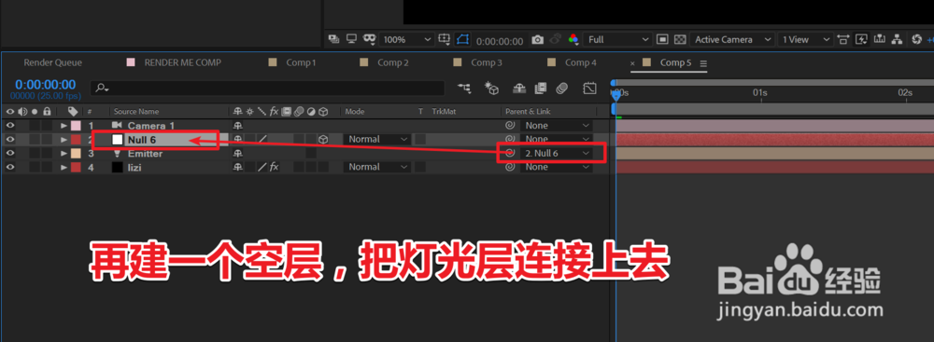Hide lizi layer visibility eye
Image resolution: width=934 pixels, height=342 pixels.
click(10, 167)
